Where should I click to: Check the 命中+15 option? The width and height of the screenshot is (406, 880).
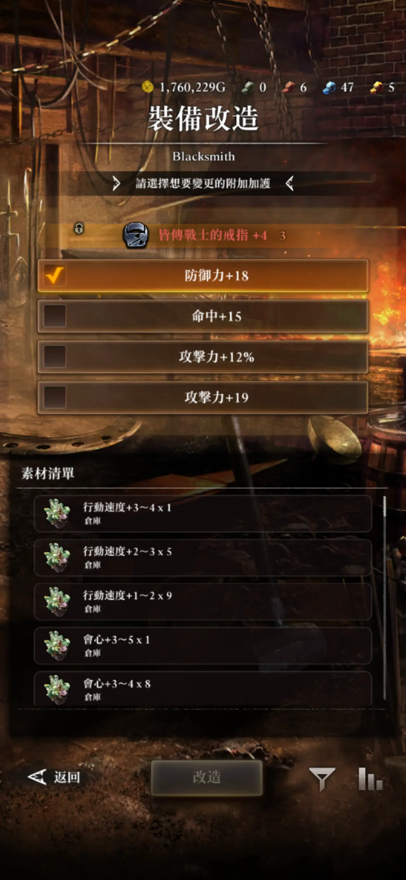203,316
